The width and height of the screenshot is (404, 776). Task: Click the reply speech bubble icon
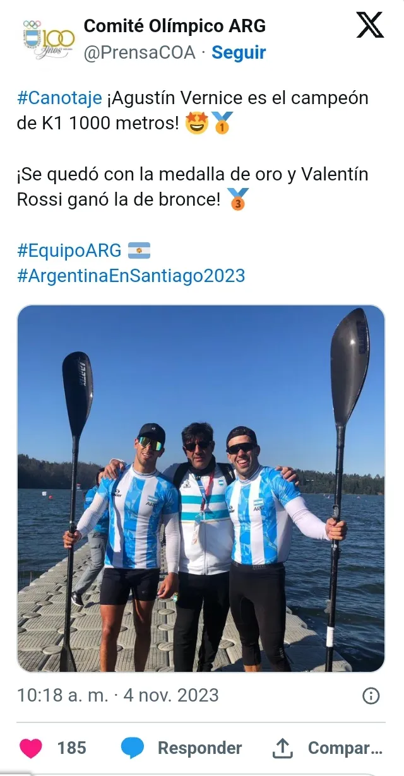132,748
